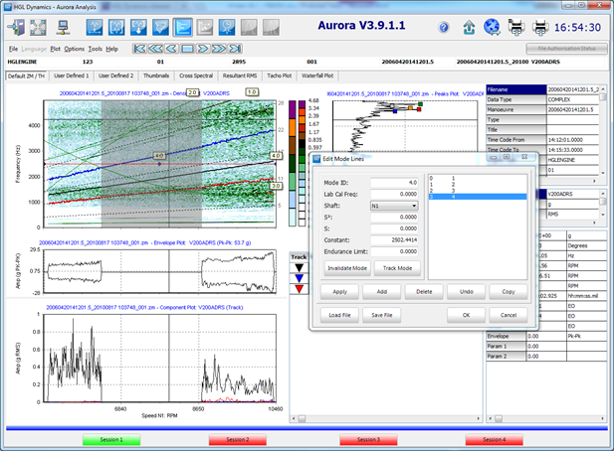Open the first blue waveform plot icon
Viewport: 614px width, 451px height.
[x=95, y=28]
